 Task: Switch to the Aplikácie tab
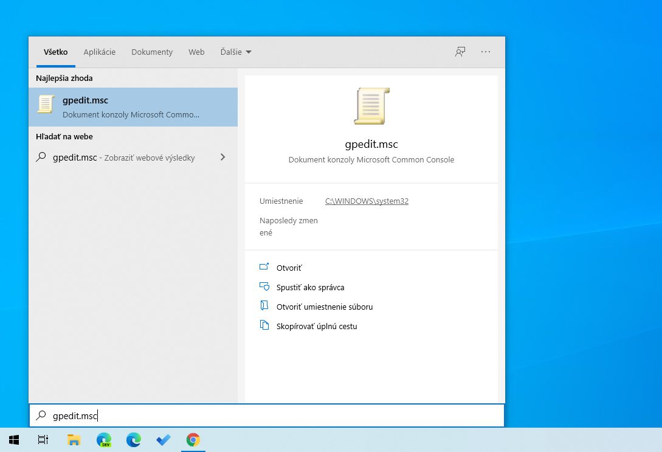tap(99, 52)
